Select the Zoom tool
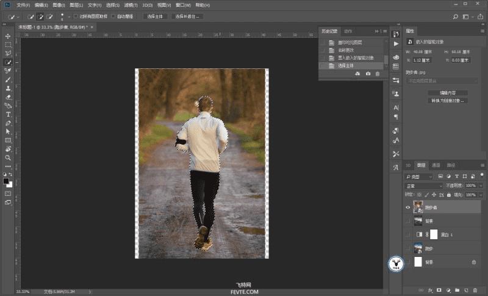This screenshot has height=296, width=488. (x=8, y=157)
